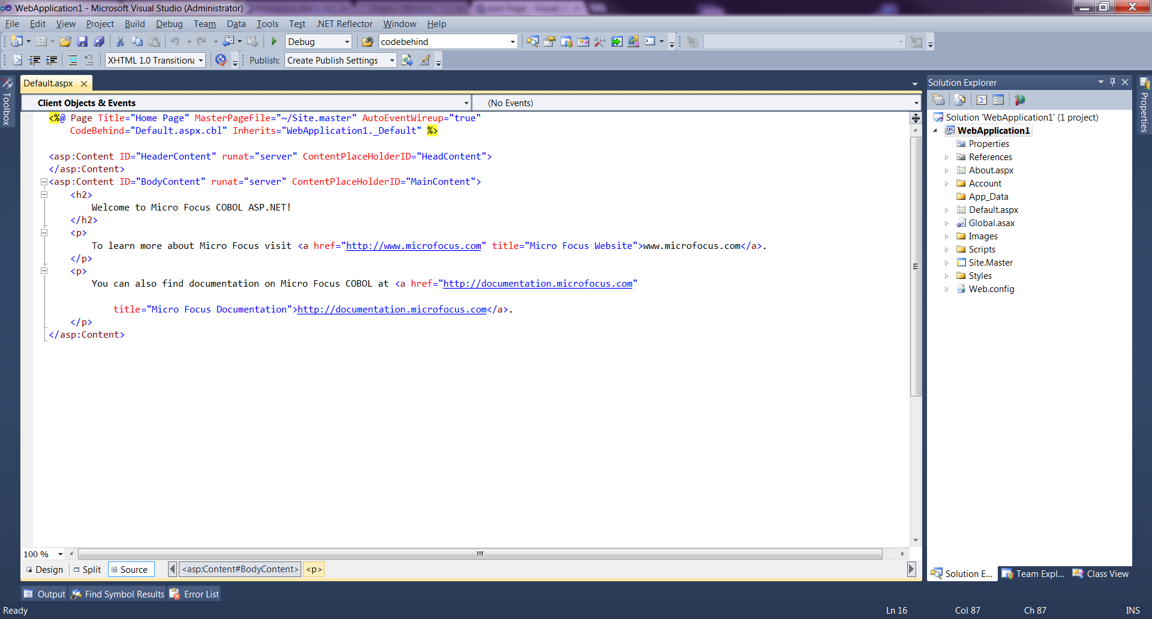Open the Error List panel
1152x619 pixels.
(195, 594)
